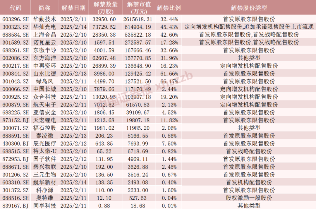Select stock code 603296.SH
Screen dimensions: 316x209
tap(16, 19)
